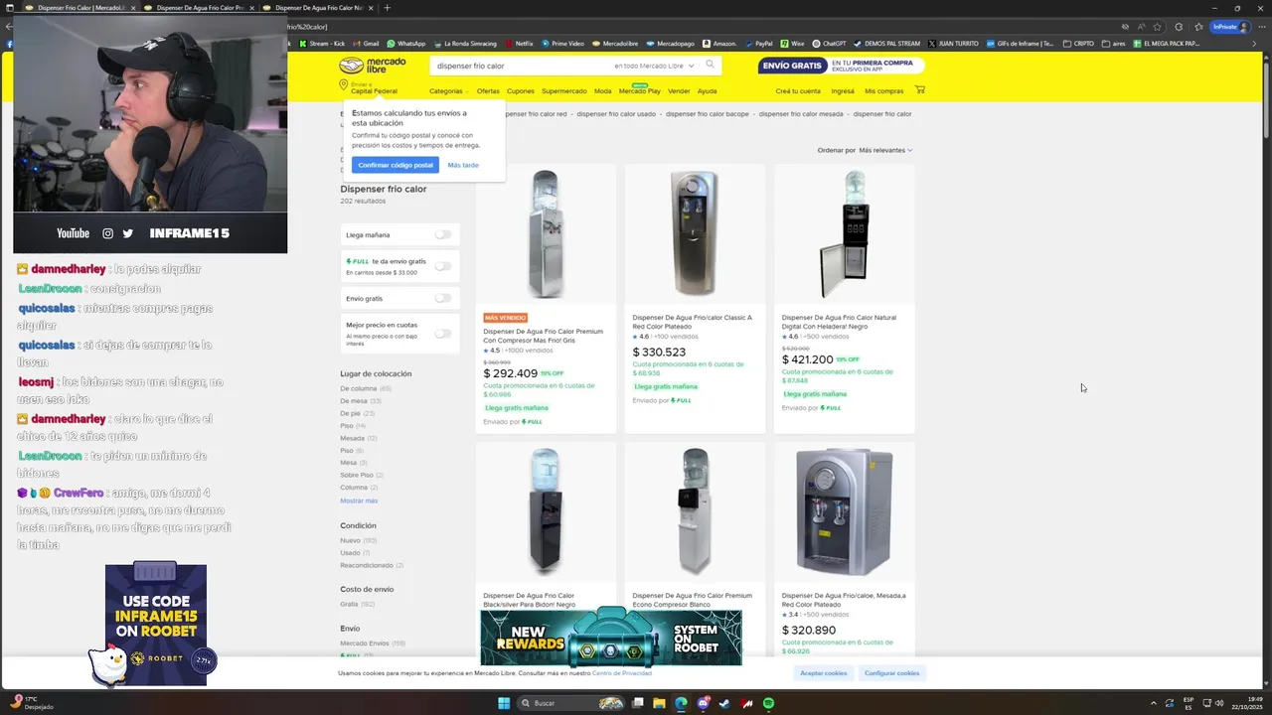Click the Más tarde link
The height and width of the screenshot is (715, 1272).
463,165
